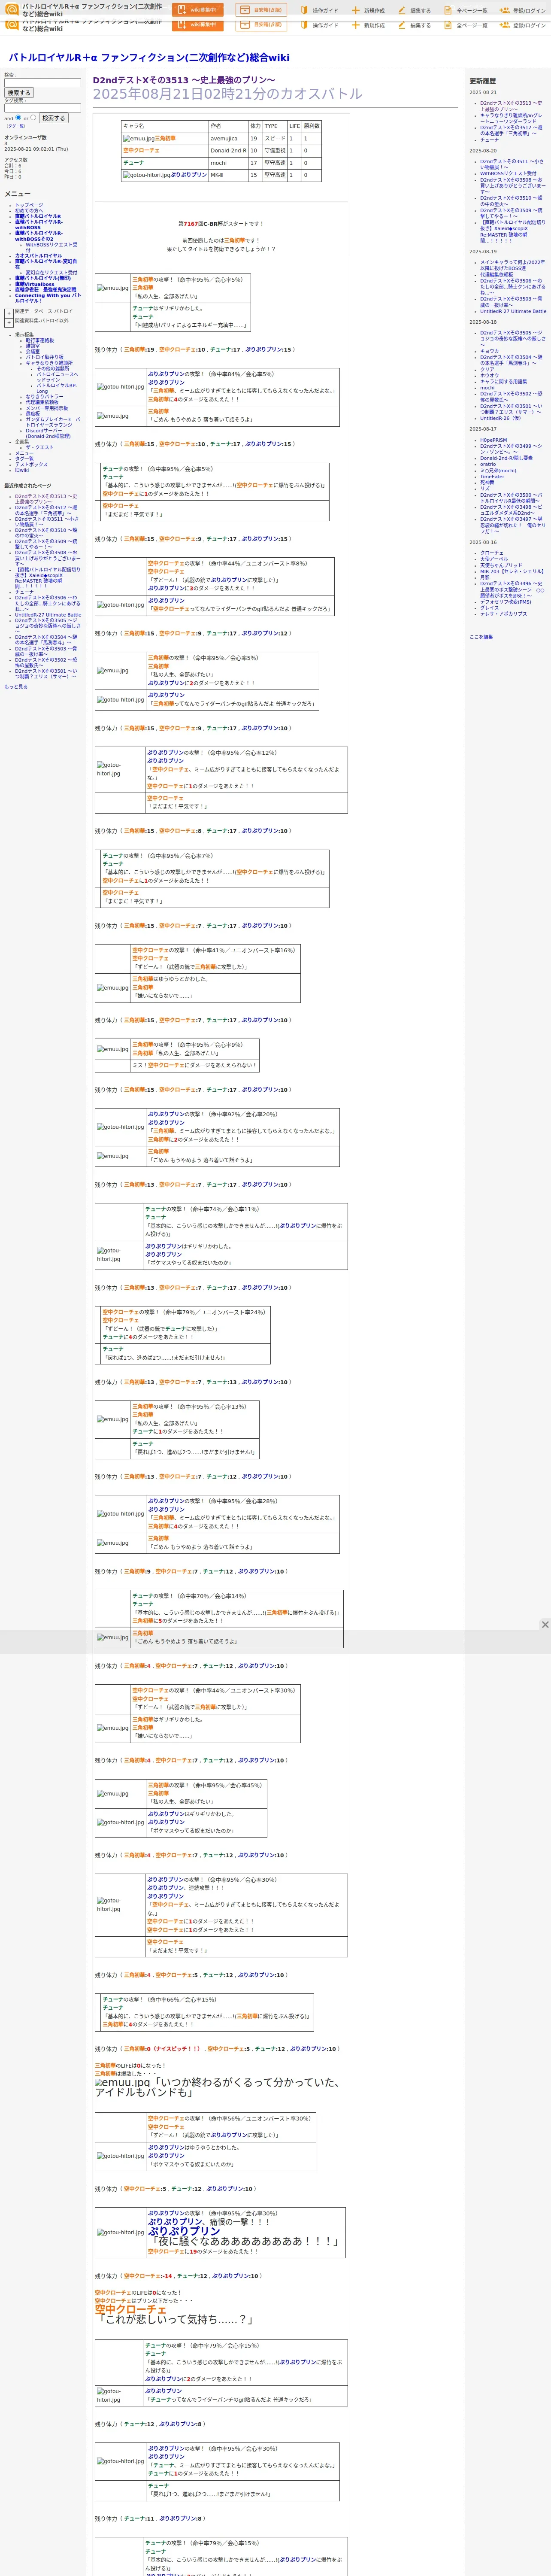Open 雑談室 under 掲示板集

coord(33,346)
